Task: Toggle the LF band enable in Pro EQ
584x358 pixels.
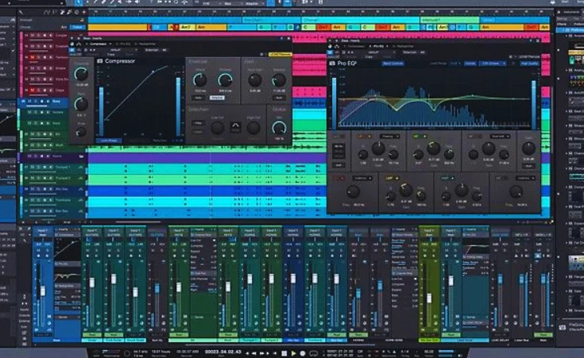Action: click(x=364, y=137)
